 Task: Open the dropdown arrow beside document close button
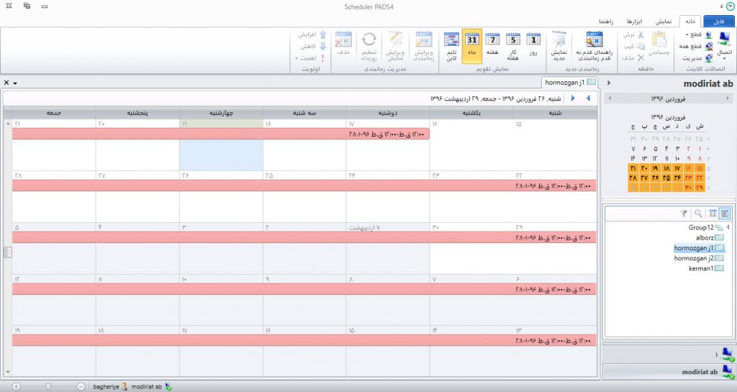click(x=15, y=83)
